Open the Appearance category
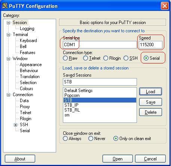The height and width of the screenshot is (166, 171). (31, 65)
